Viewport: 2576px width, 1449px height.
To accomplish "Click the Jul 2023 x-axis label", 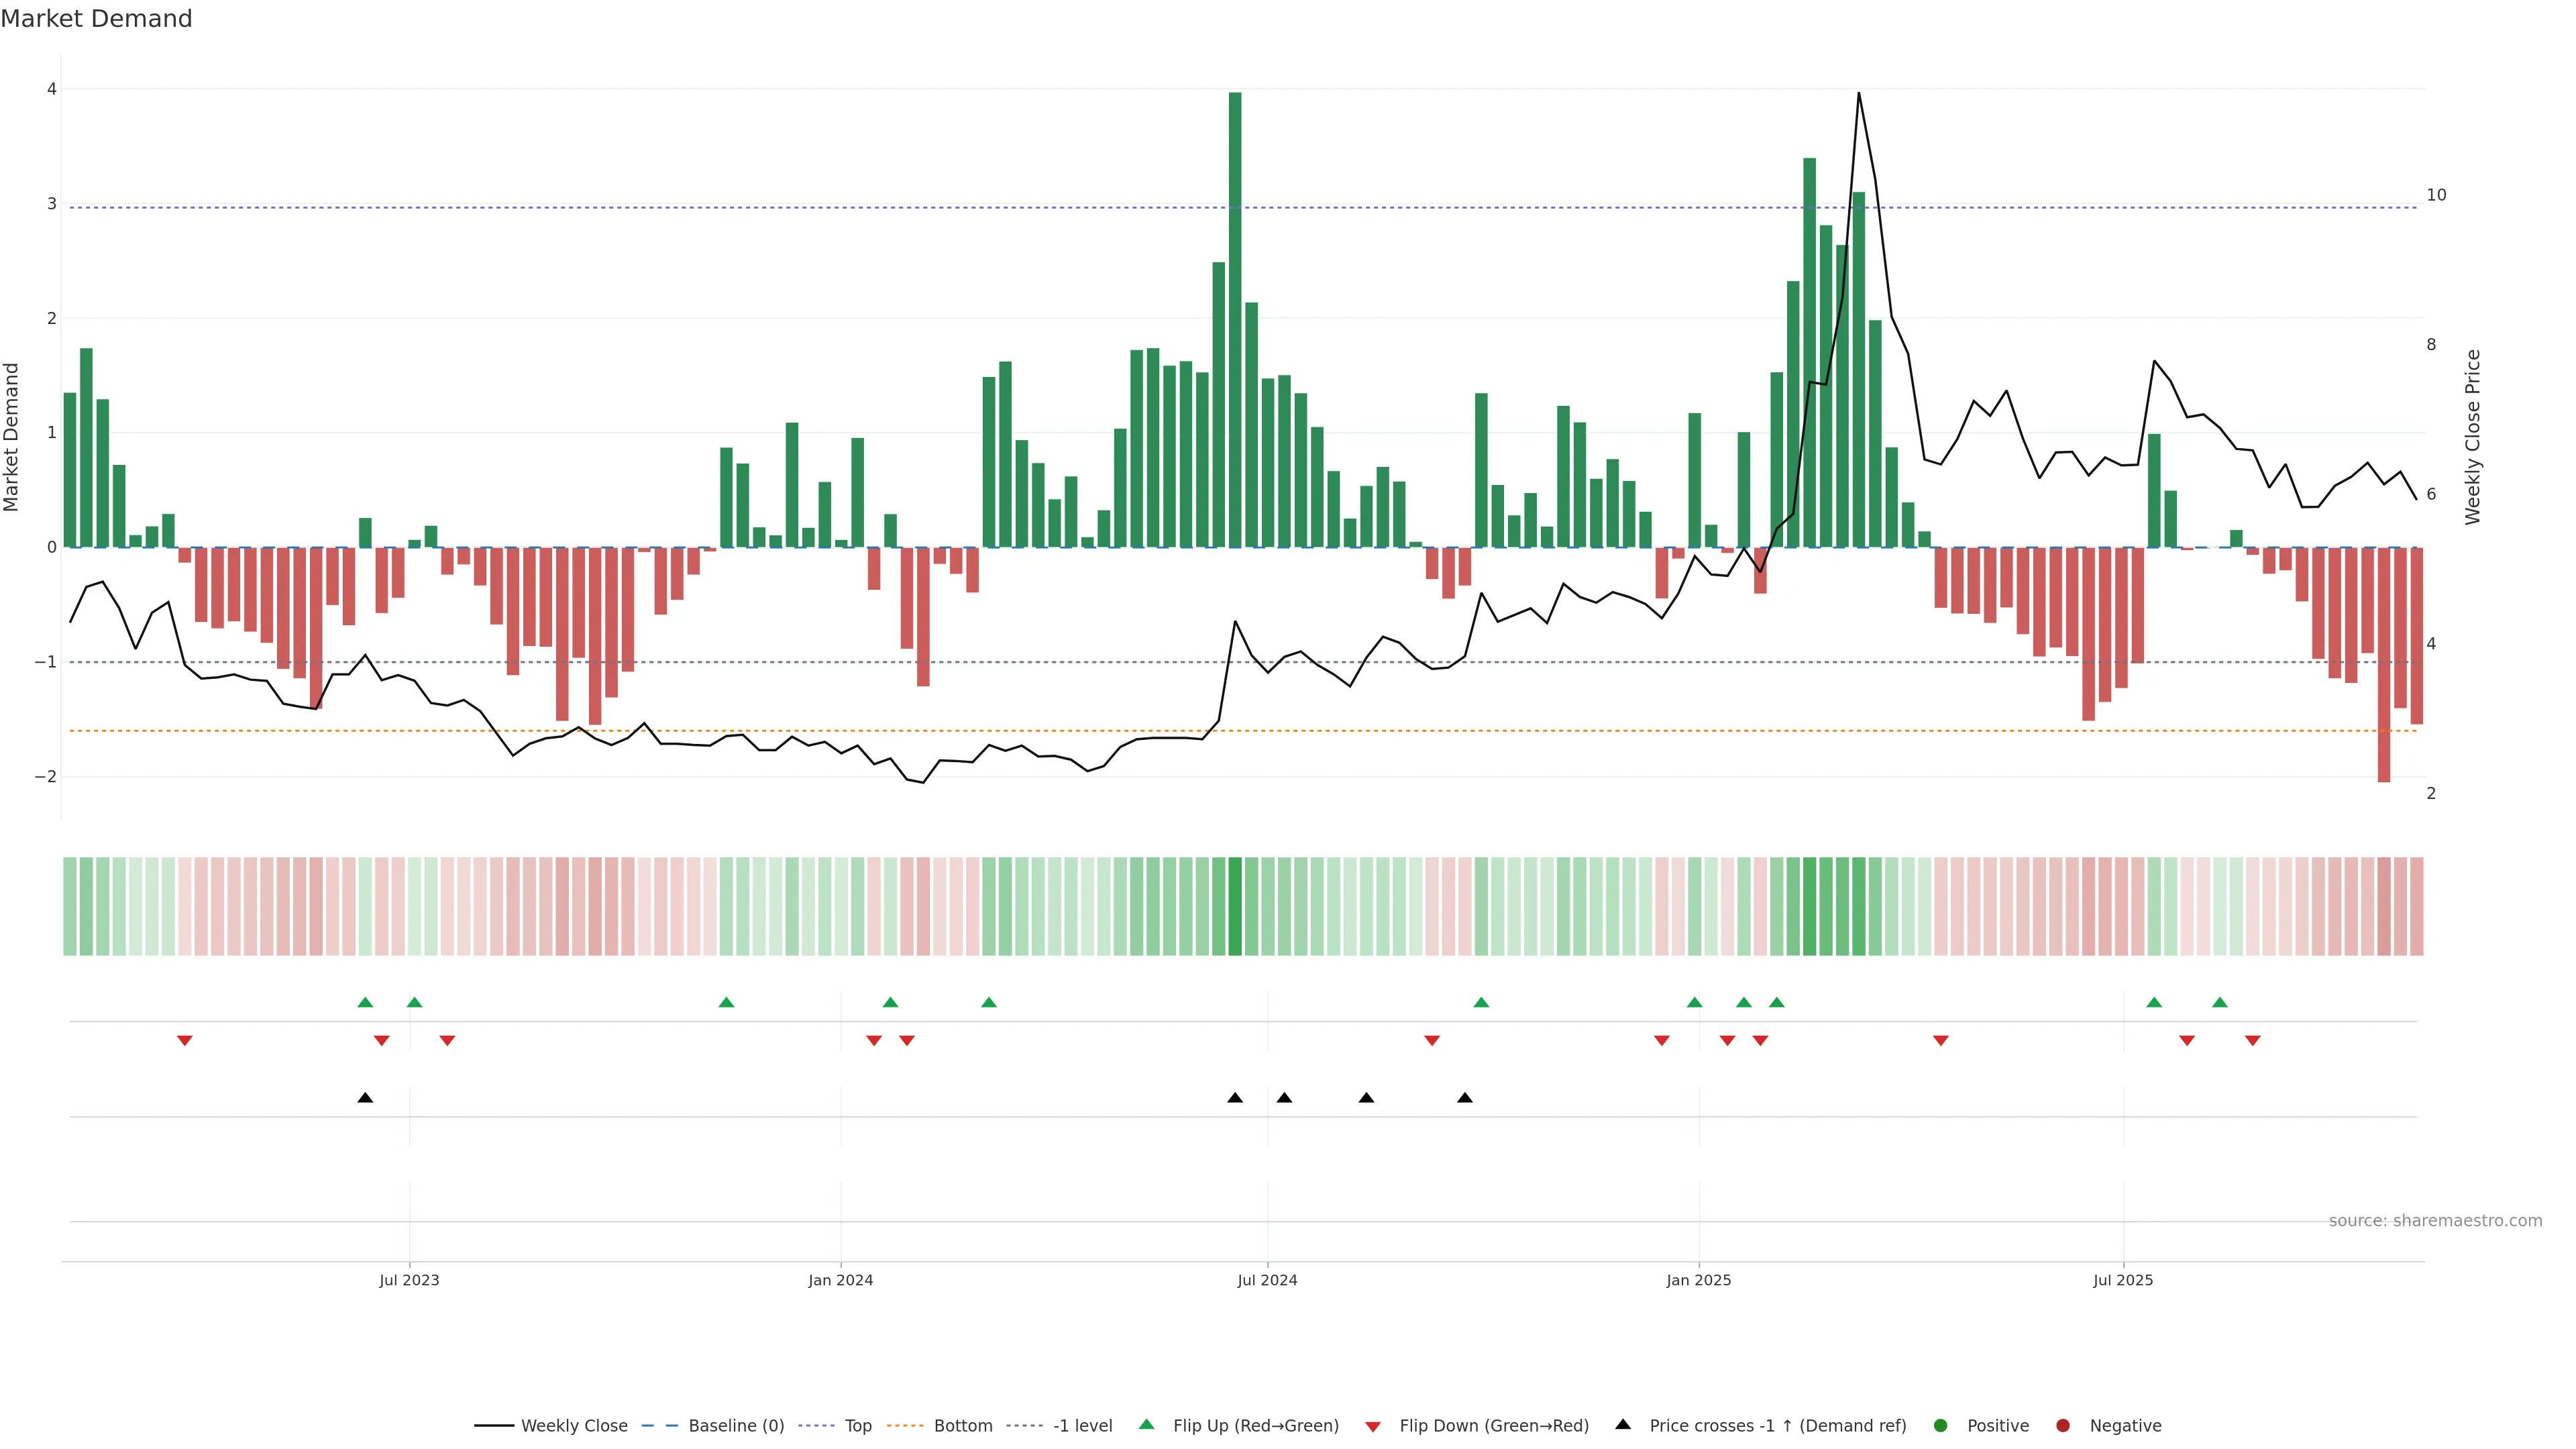I will click(409, 1280).
